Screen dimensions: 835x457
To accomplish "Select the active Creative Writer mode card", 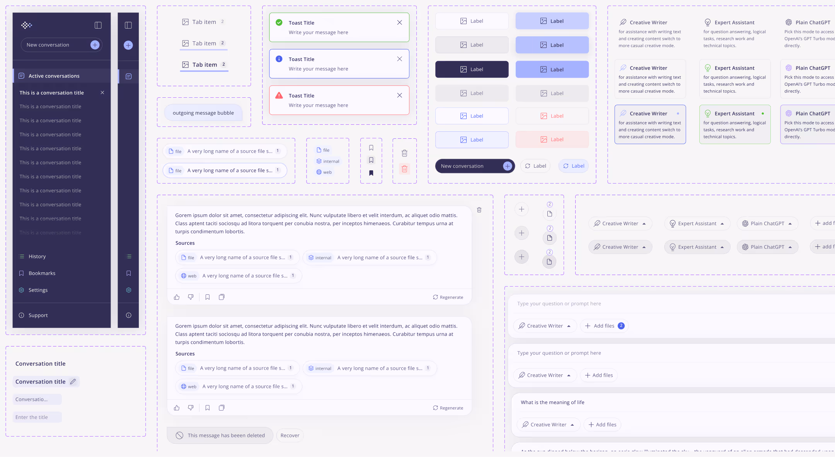I will (x=650, y=124).
